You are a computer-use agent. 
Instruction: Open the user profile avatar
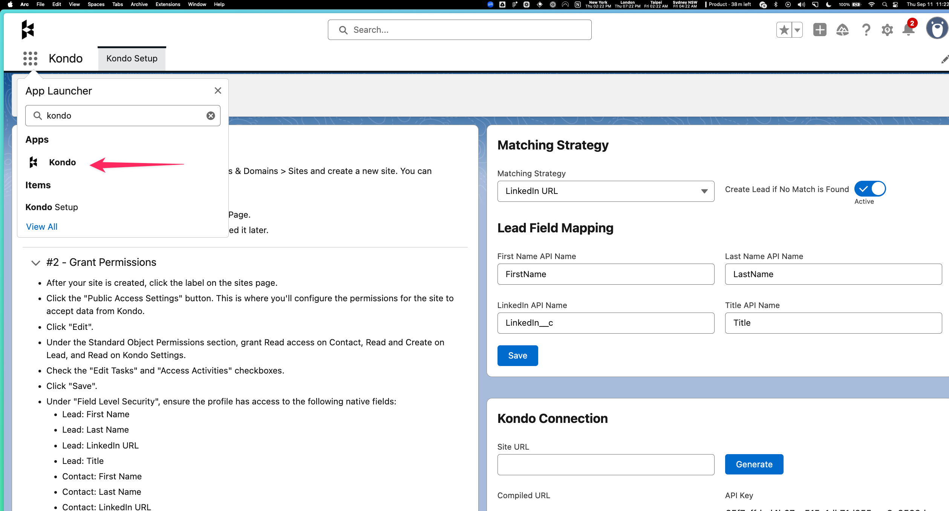(x=937, y=29)
